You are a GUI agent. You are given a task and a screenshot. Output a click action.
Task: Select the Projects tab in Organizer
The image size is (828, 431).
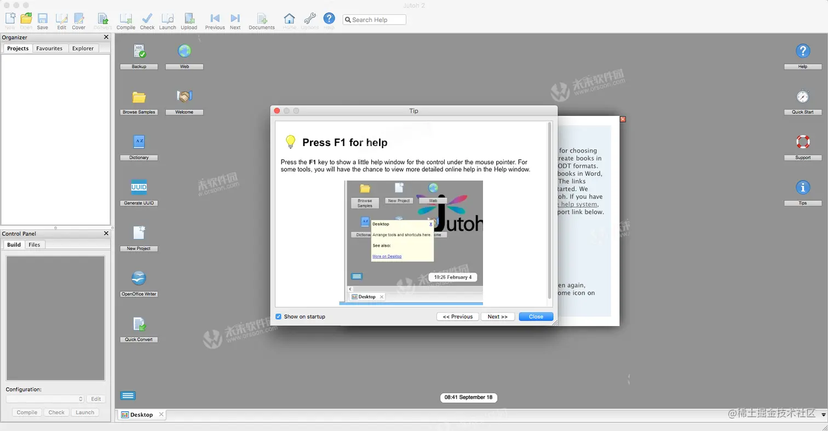(x=18, y=48)
